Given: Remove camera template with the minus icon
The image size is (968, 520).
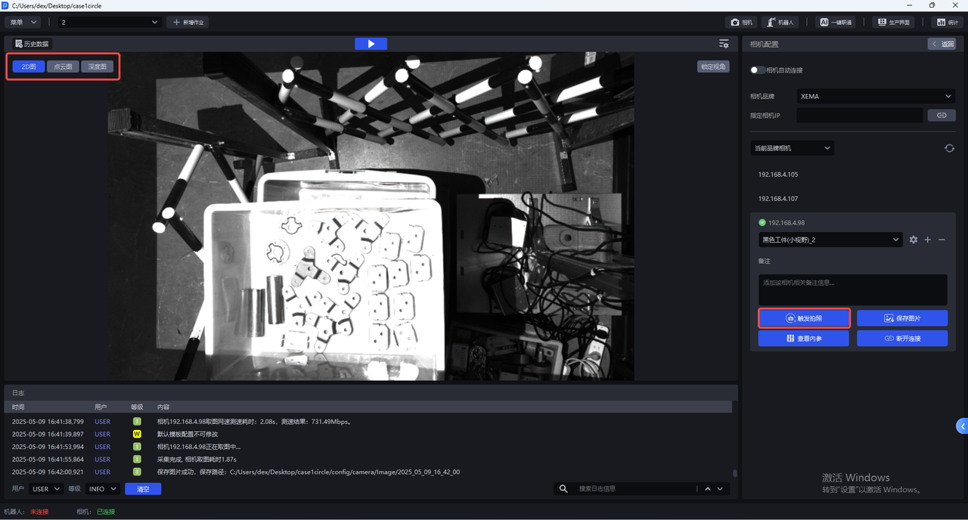Looking at the screenshot, I should pyautogui.click(x=942, y=240).
